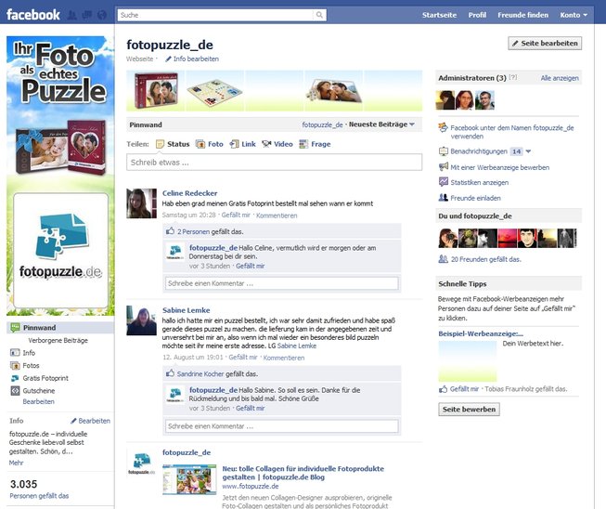Open notifications globe icon in top bar

(102, 15)
